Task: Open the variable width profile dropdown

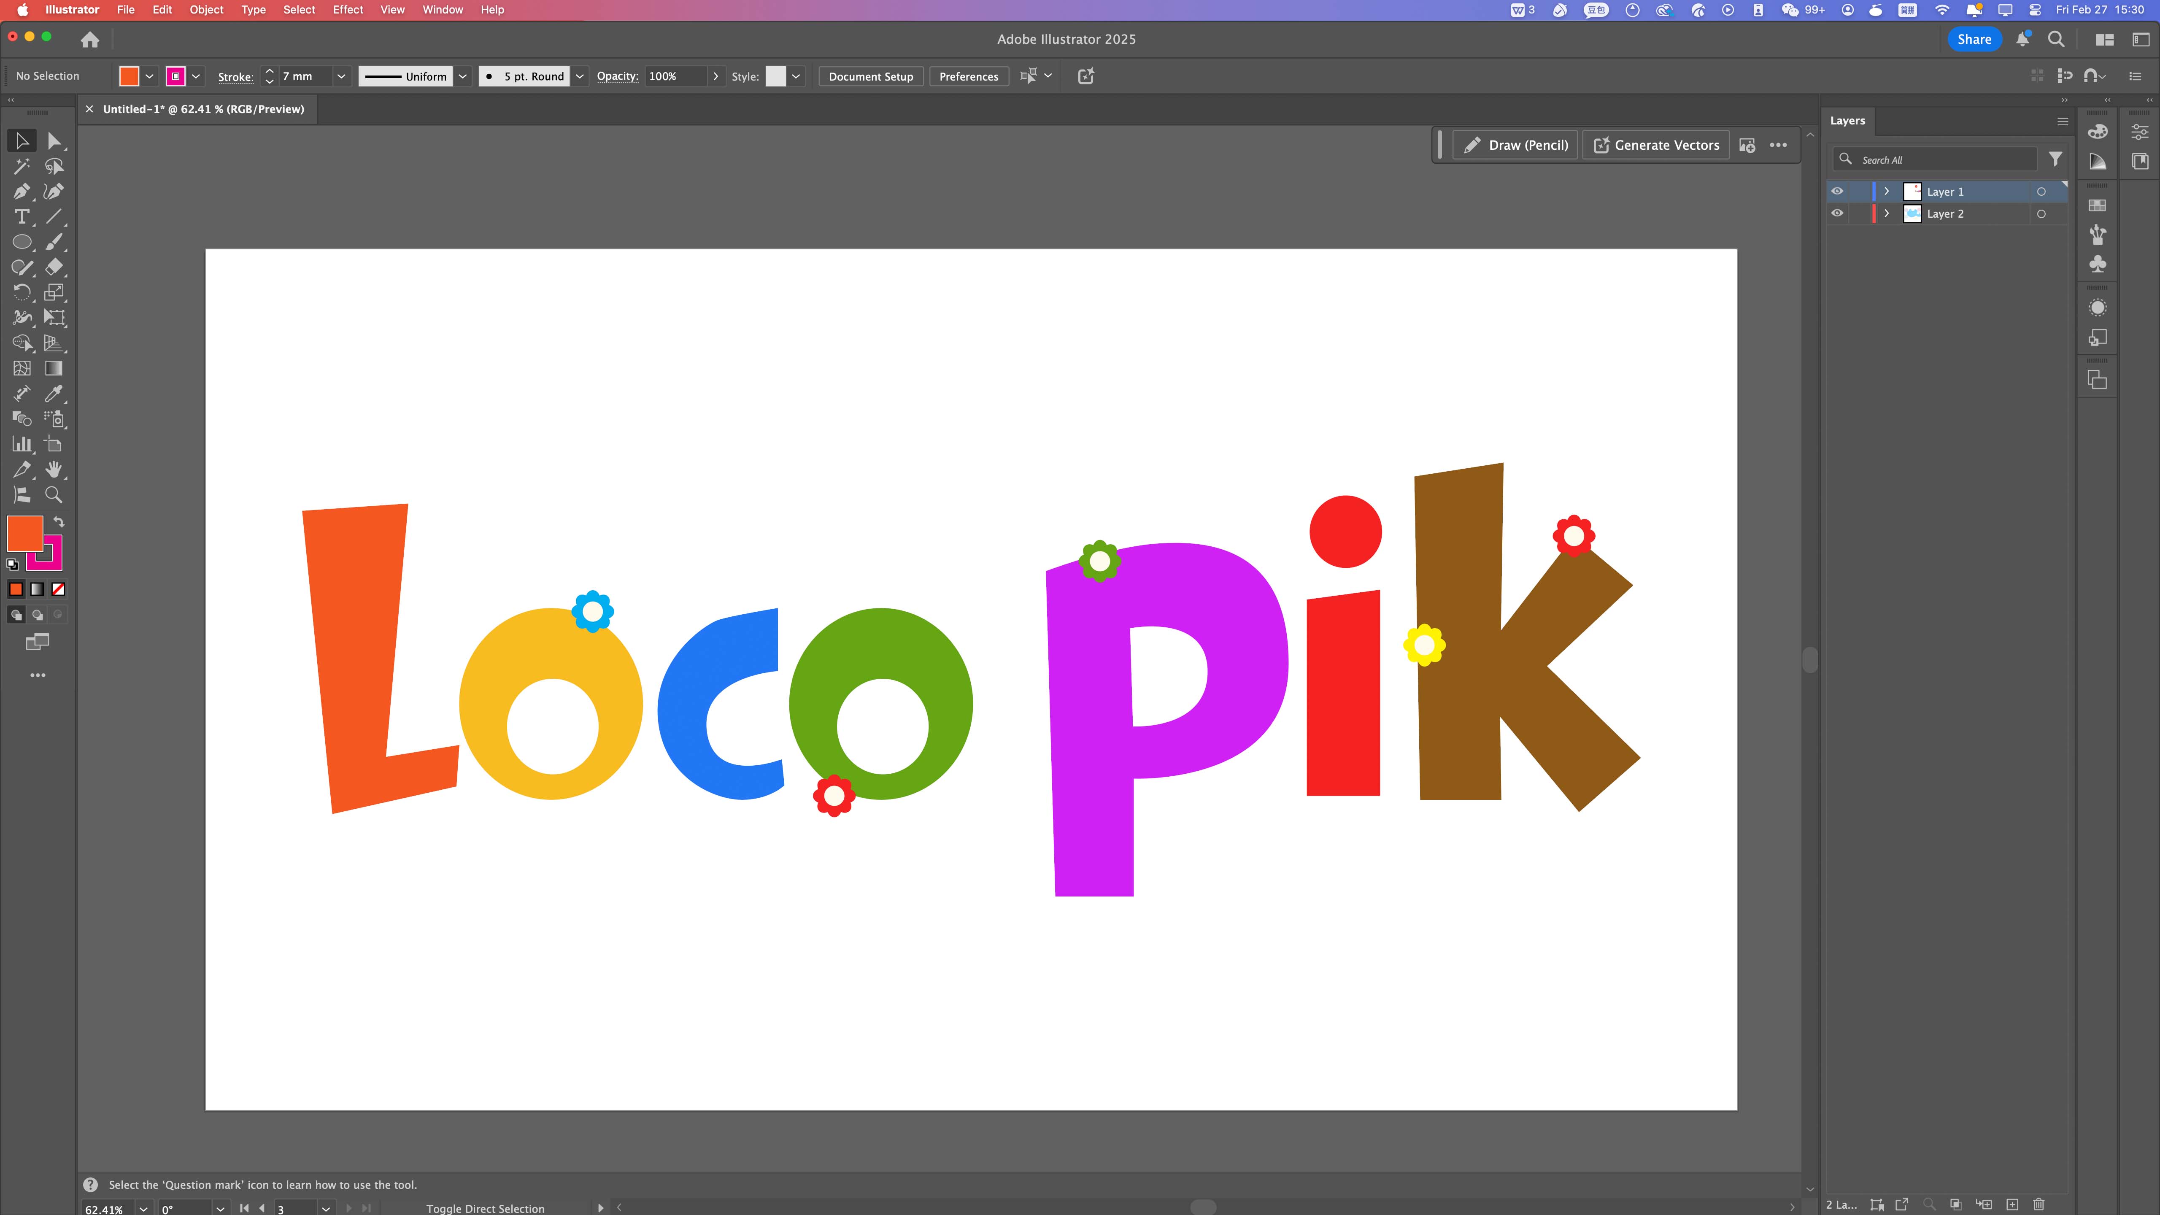Action: click(463, 76)
